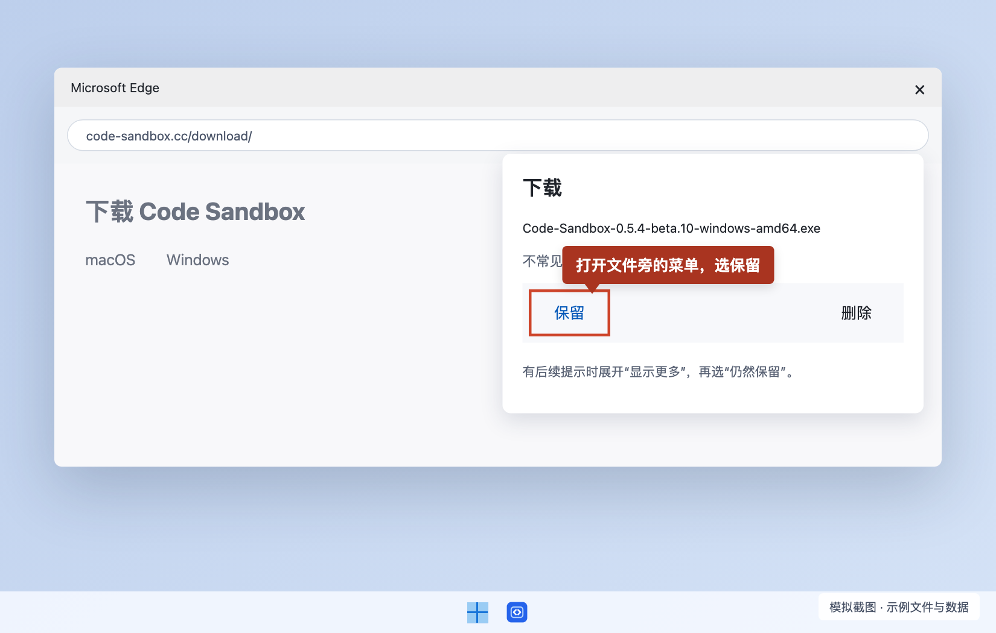Choose 保留 to keep the download
The width and height of the screenshot is (996, 633).
point(569,313)
